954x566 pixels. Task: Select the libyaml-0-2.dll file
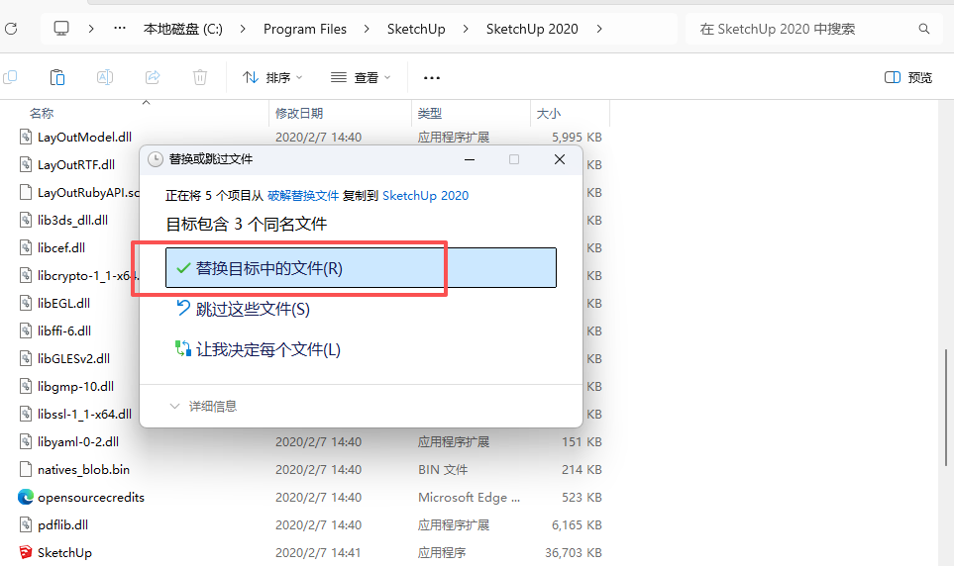point(78,442)
